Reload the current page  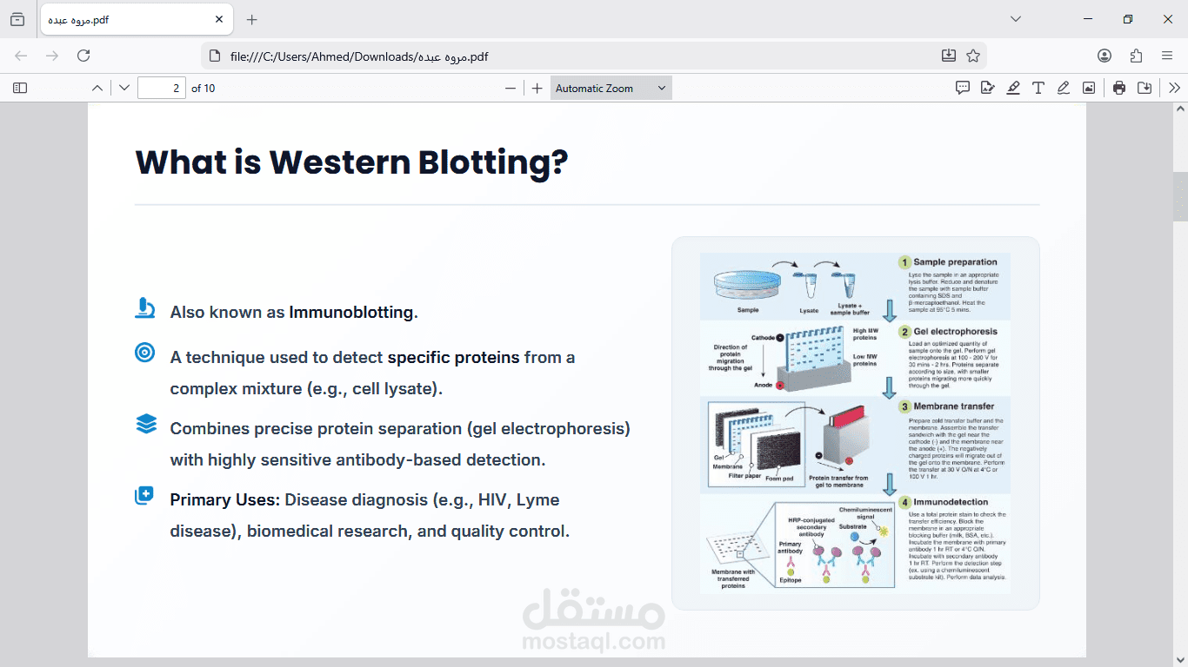(x=83, y=56)
